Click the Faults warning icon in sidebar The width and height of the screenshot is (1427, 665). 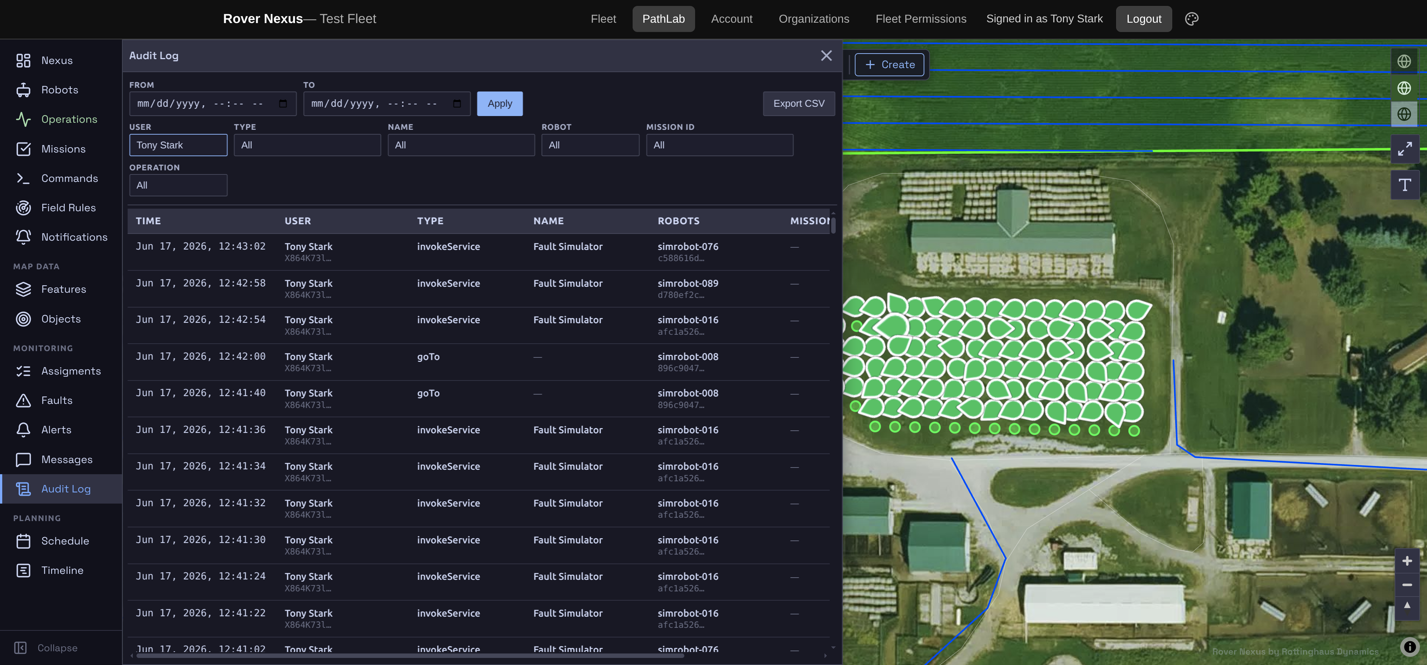pos(23,400)
